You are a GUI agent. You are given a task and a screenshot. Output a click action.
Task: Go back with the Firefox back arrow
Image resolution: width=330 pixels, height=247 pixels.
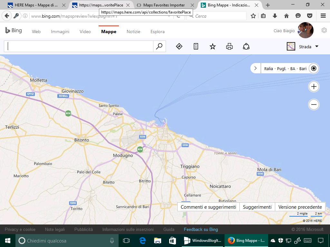pyautogui.click(x=7, y=16)
